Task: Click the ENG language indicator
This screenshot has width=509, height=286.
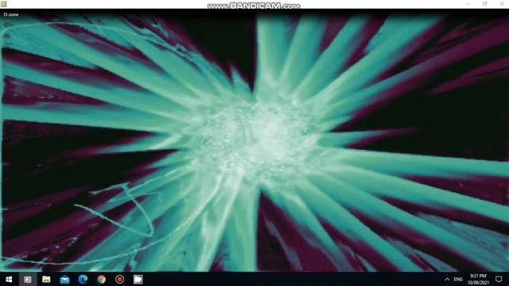Action: 458,279
